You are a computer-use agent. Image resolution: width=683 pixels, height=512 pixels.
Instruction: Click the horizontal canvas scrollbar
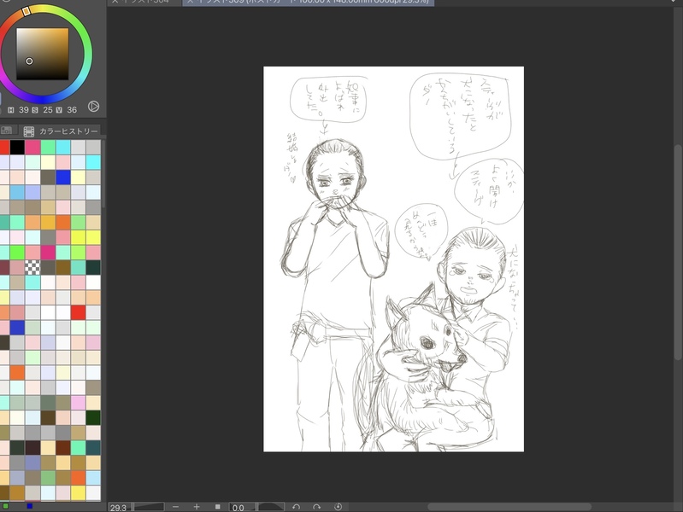509,507
